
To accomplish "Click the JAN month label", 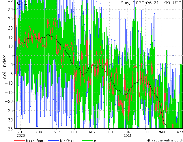I will point(128,132).
